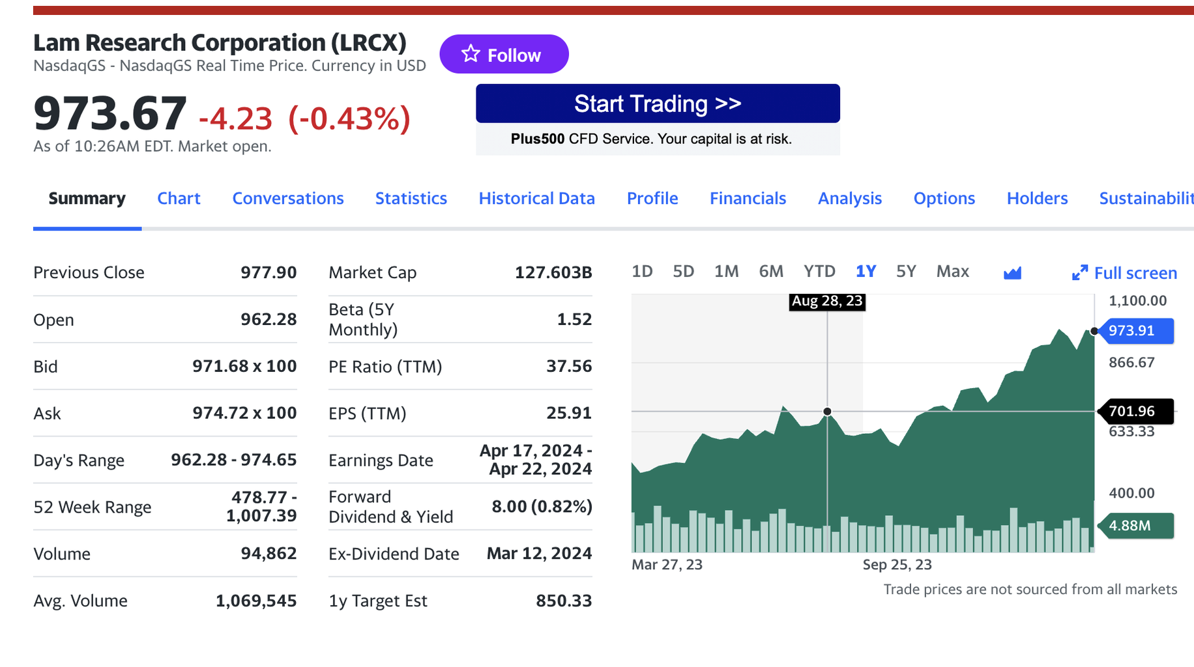The height and width of the screenshot is (667, 1194).
Task: Open the chart type area icon
Action: pyautogui.click(x=1012, y=273)
